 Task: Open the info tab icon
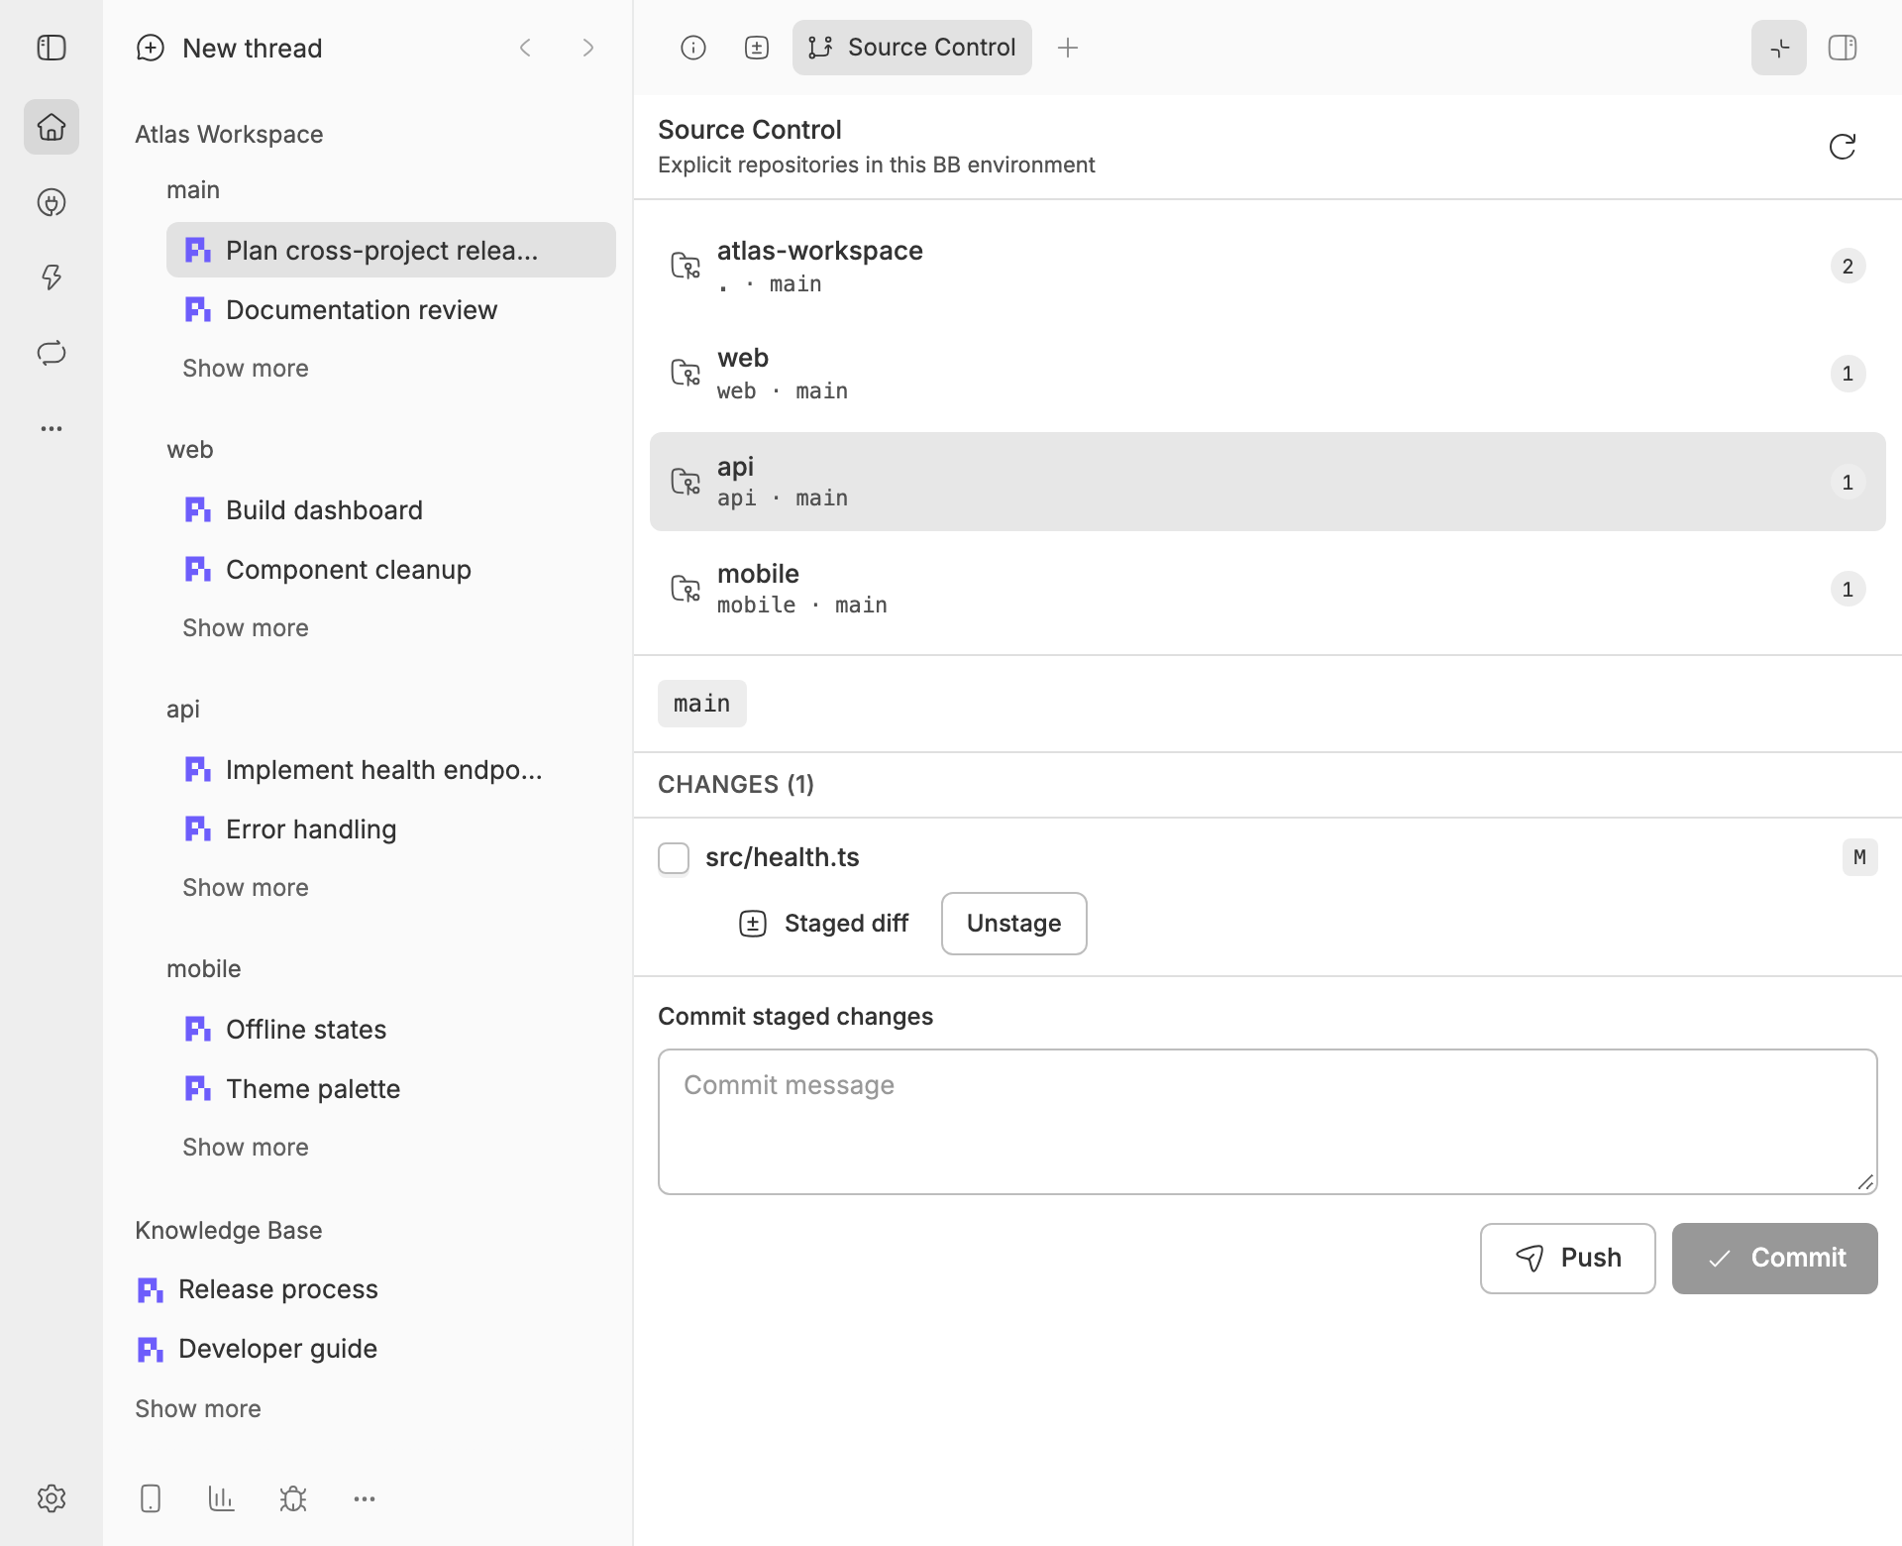pyautogui.click(x=693, y=48)
